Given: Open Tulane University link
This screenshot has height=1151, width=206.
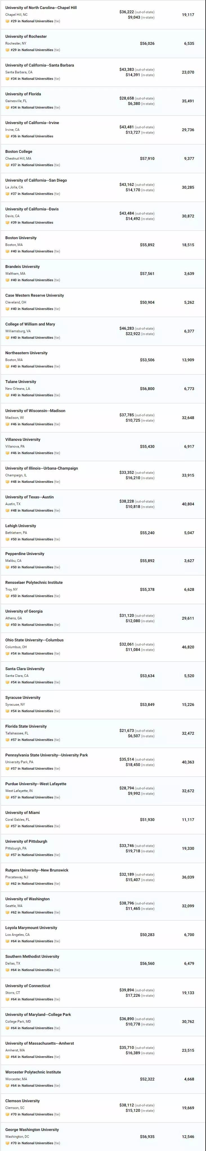Looking at the screenshot, I should [x=21, y=382].
